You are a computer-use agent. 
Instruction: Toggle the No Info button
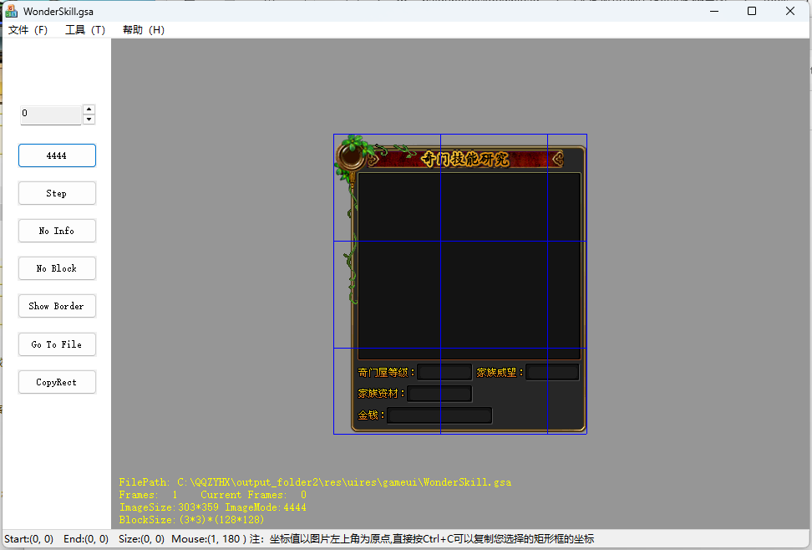[57, 231]
